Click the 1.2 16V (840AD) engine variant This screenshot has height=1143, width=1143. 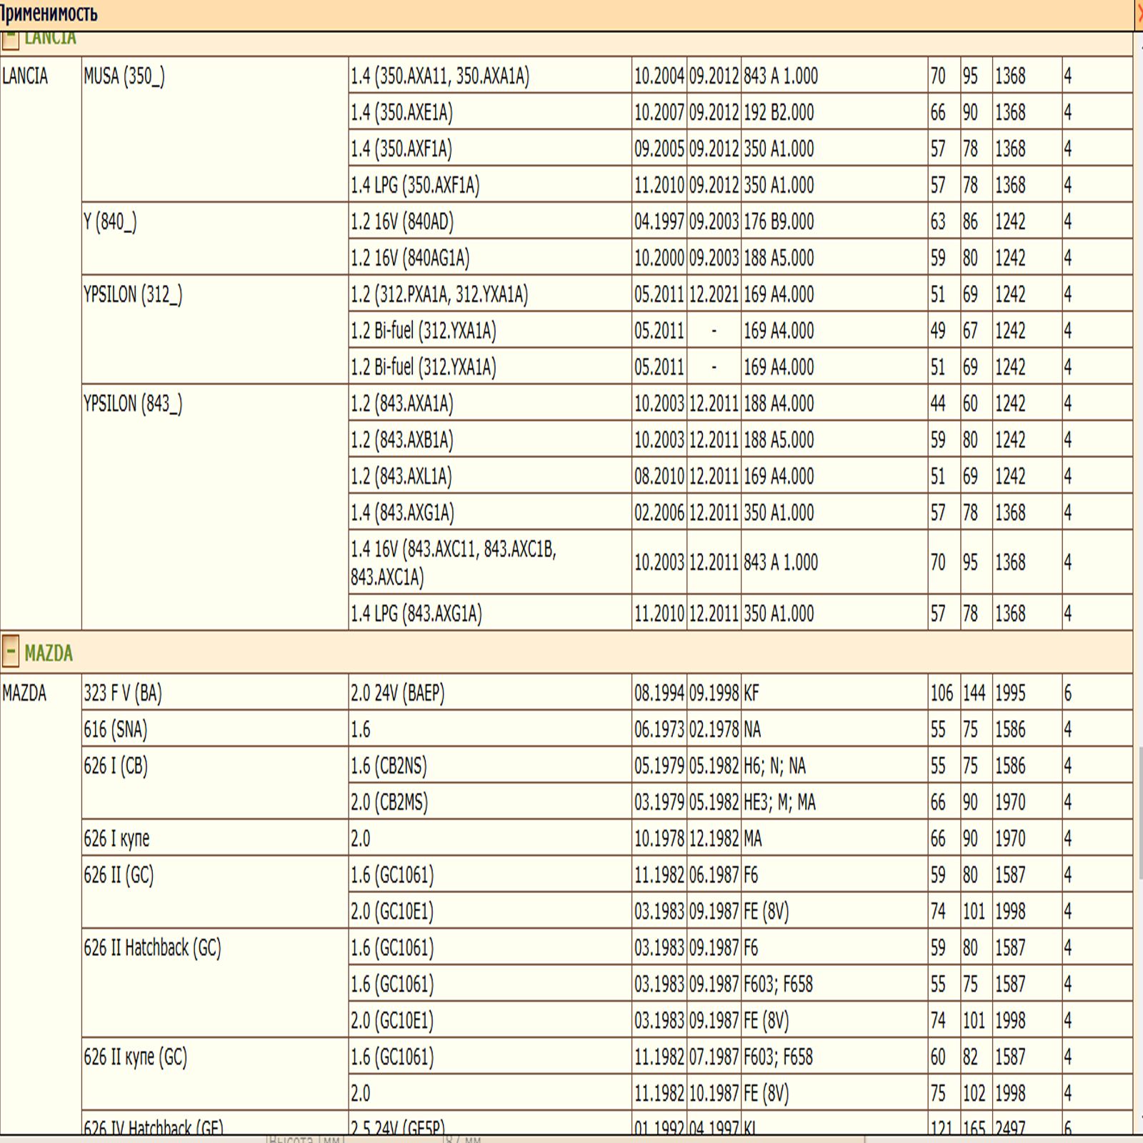tap(402, 222)
